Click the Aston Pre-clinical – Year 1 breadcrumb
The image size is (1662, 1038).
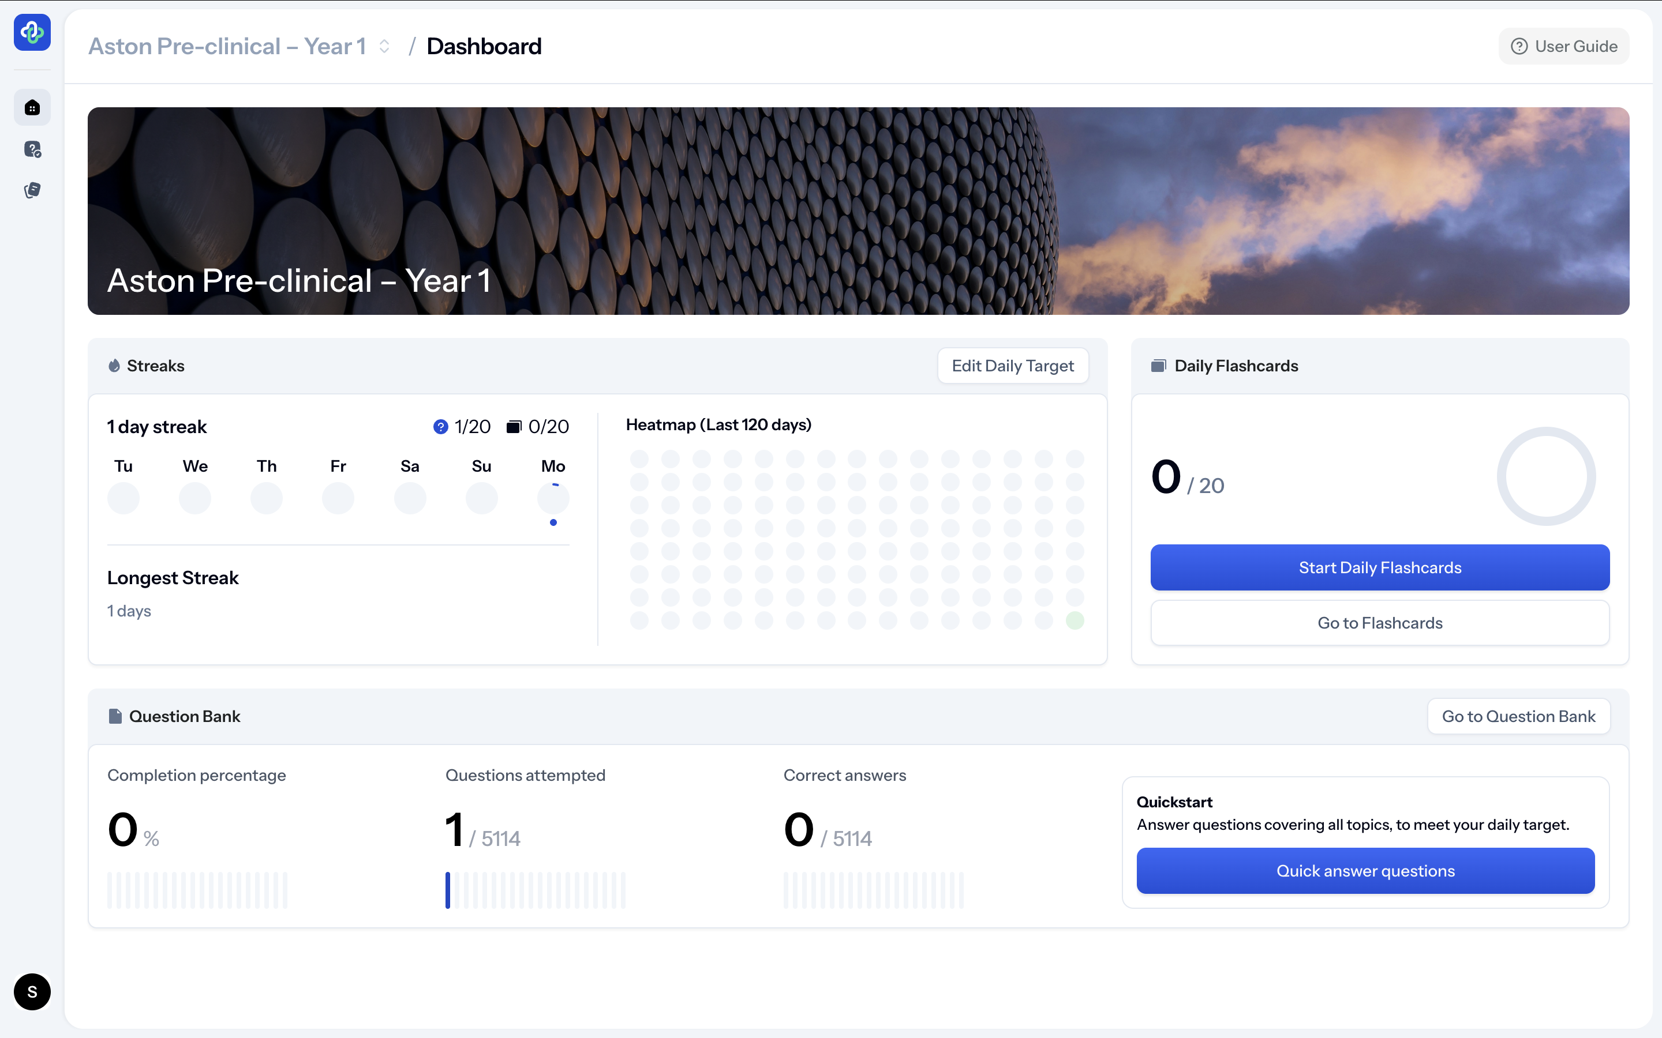[227, 46]
